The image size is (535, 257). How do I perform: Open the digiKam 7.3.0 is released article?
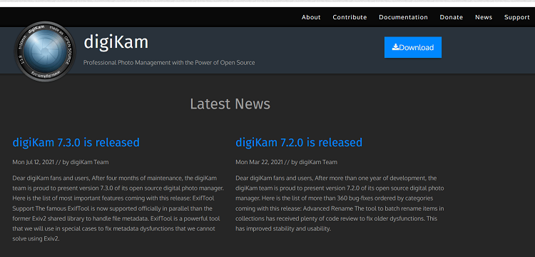coord(76,142)
